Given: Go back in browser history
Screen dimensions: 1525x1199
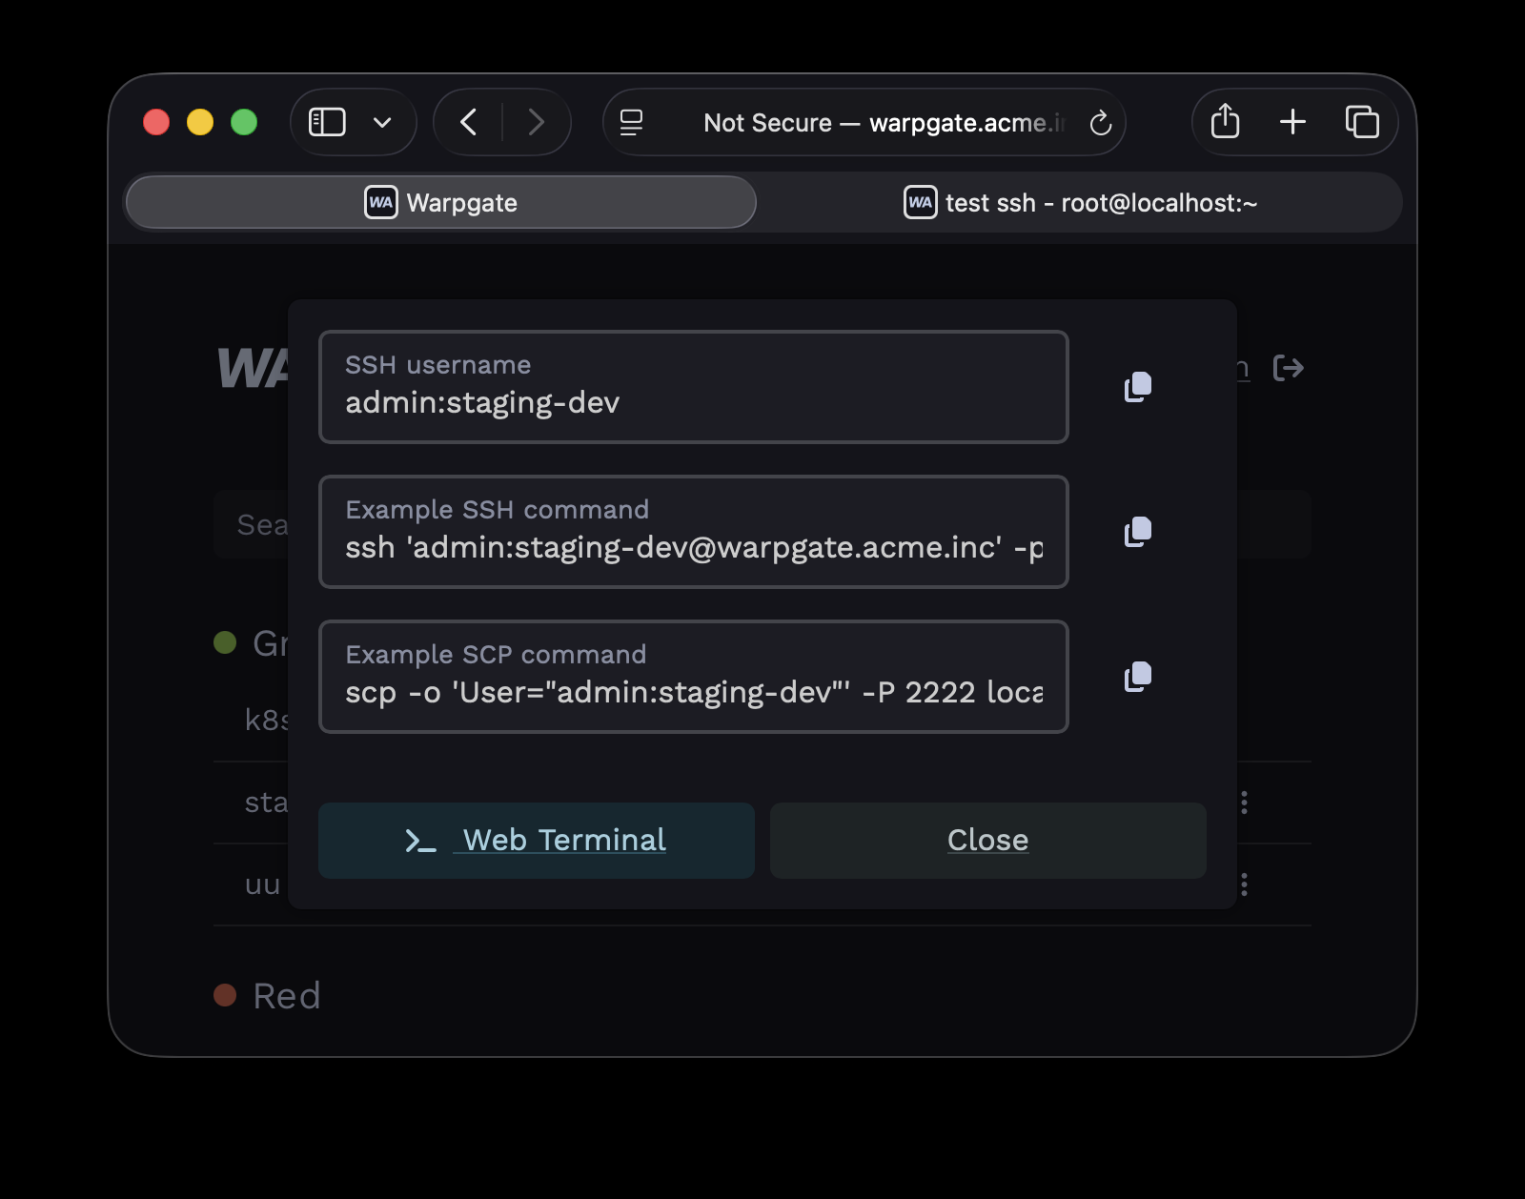Looking at the screenshot, I should 468,122.
